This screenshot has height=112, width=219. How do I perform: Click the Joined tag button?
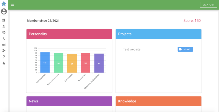pos(185,49)
